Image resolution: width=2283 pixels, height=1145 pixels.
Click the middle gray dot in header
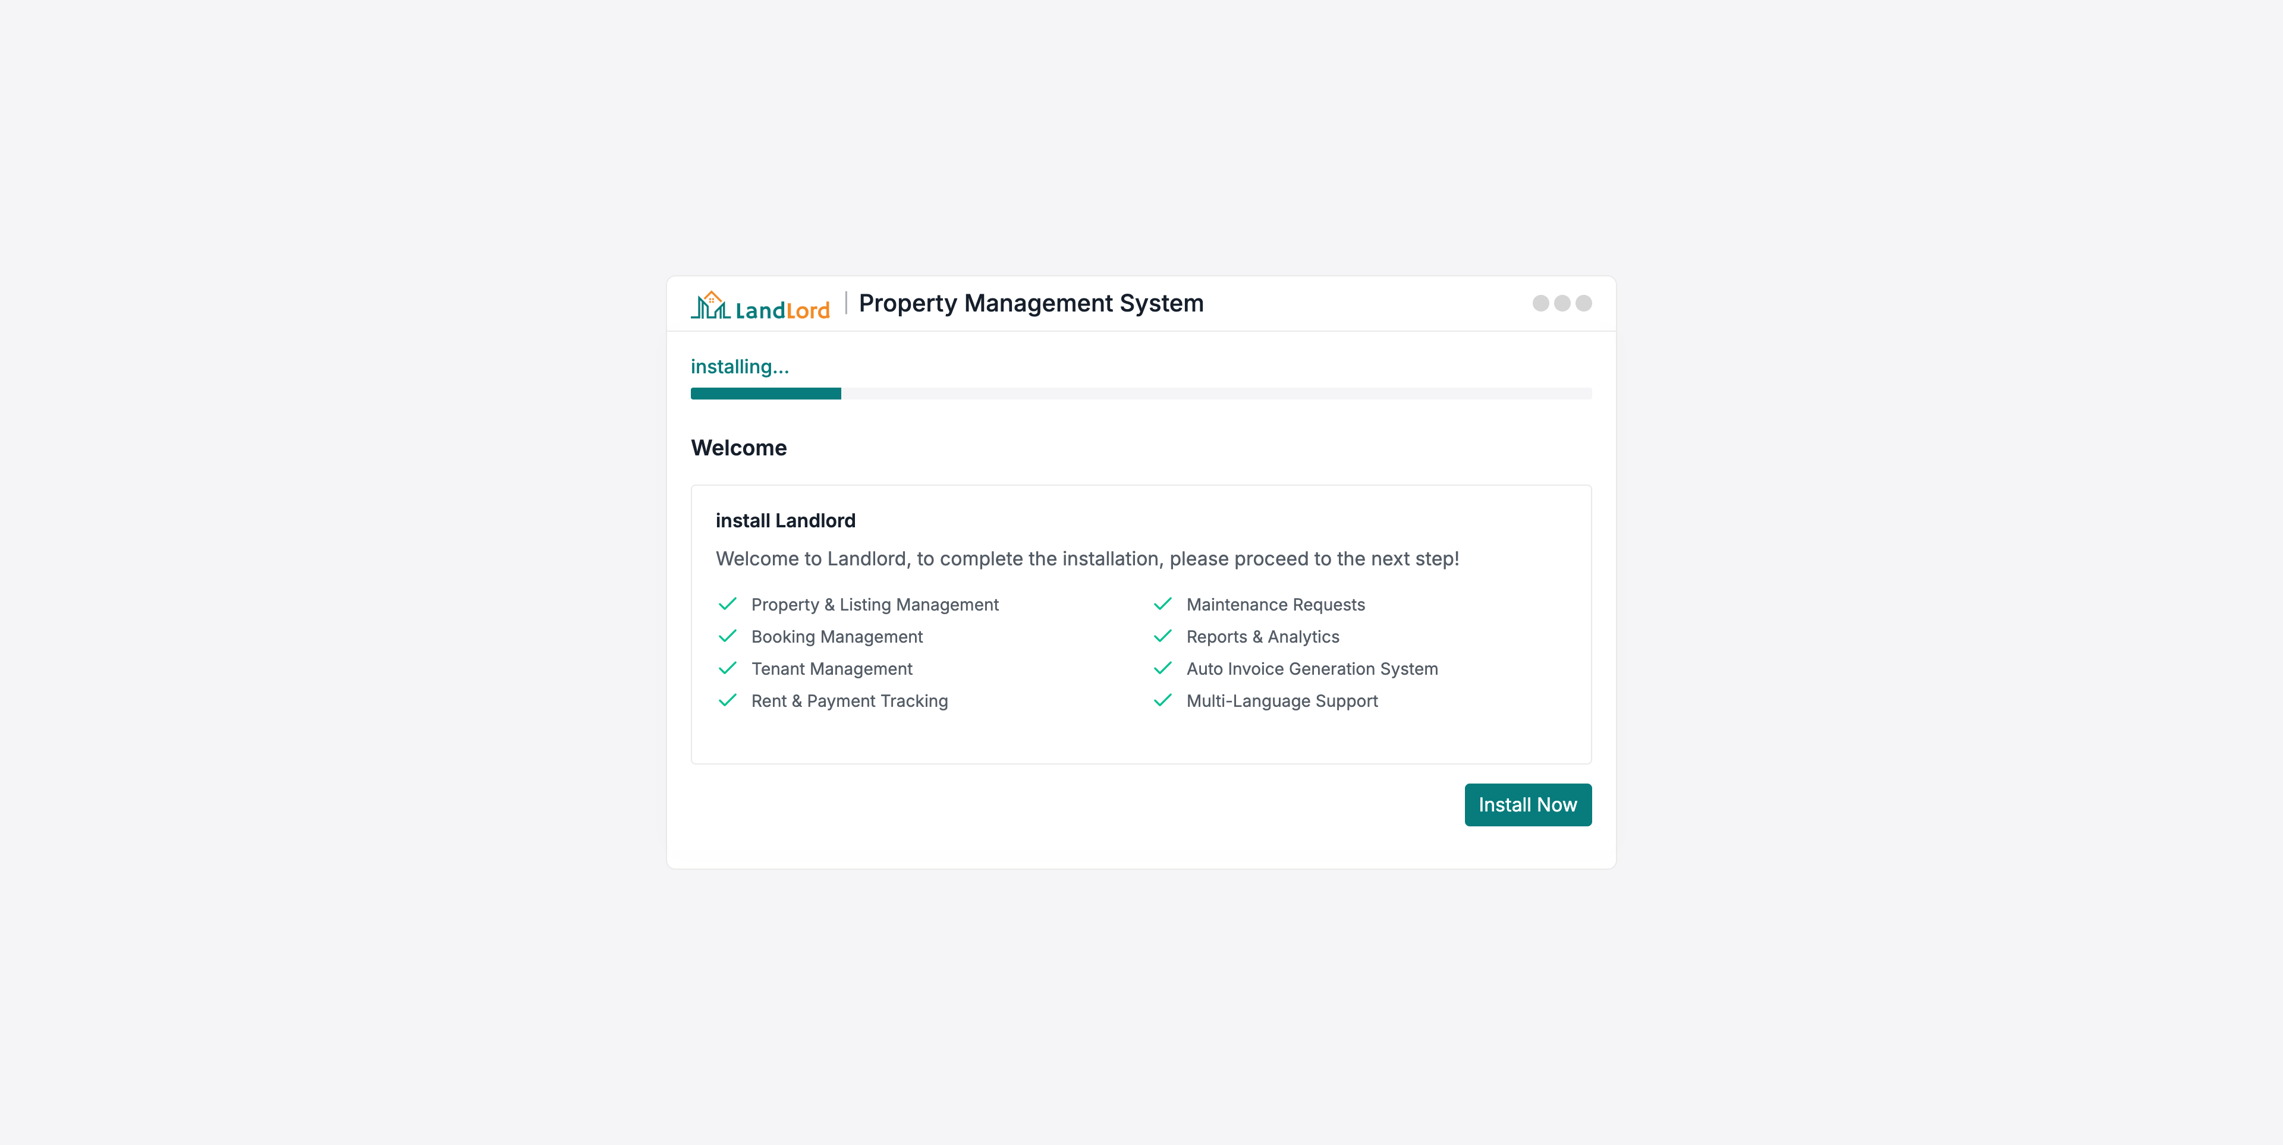pos(1562,303)
